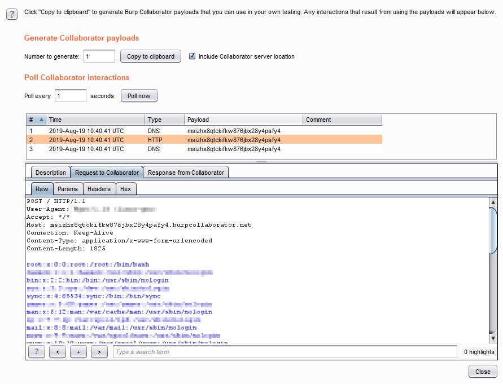Click the mail:x:8:8 passwd line
The width and height of the screenshot is (503, 384).
[112, 328]
